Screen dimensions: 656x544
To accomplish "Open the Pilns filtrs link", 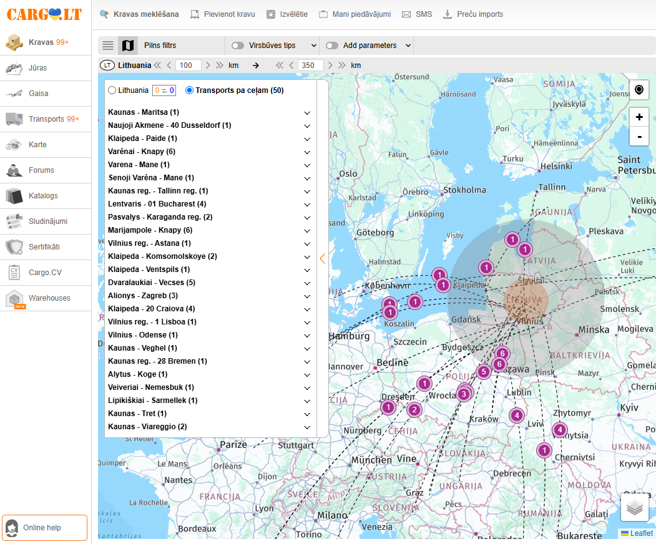I will coord(160,46).
